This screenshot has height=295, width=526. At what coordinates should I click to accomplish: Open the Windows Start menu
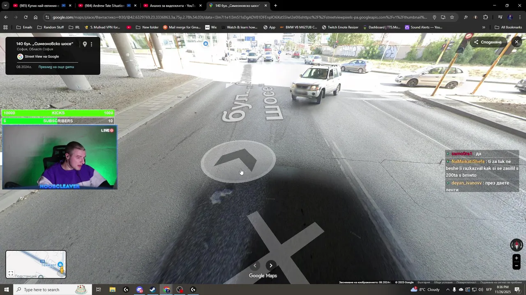tap(6, 290)
